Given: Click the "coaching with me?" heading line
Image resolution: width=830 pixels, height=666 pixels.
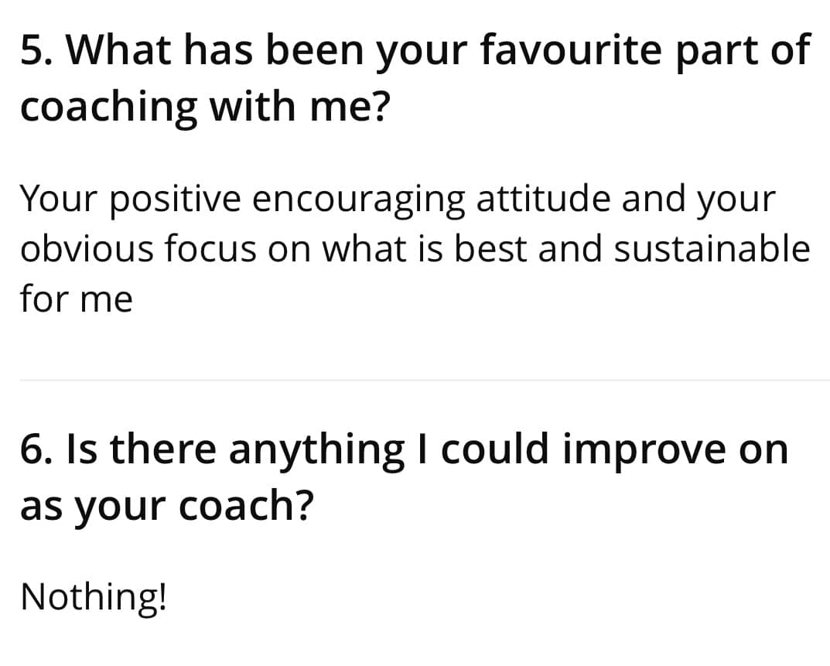Looking at the screenshot, I should (204, 107).
